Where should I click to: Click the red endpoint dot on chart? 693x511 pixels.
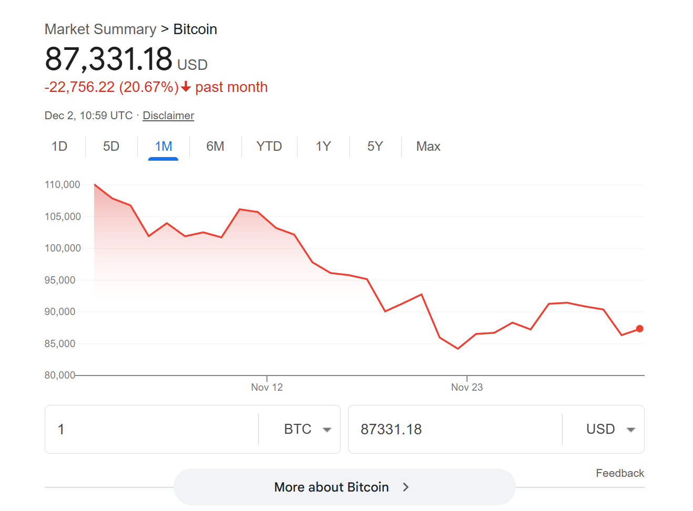639,329
